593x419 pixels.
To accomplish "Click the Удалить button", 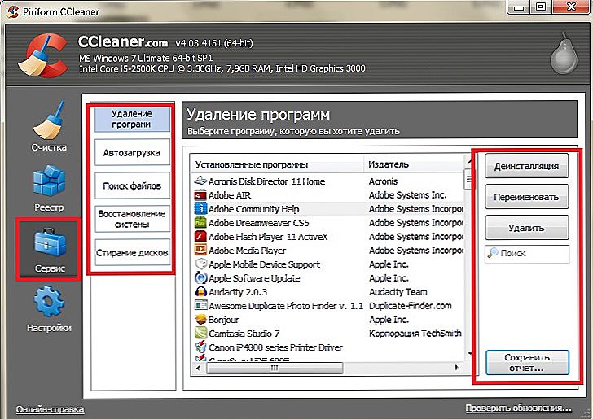I will point(526,228).
